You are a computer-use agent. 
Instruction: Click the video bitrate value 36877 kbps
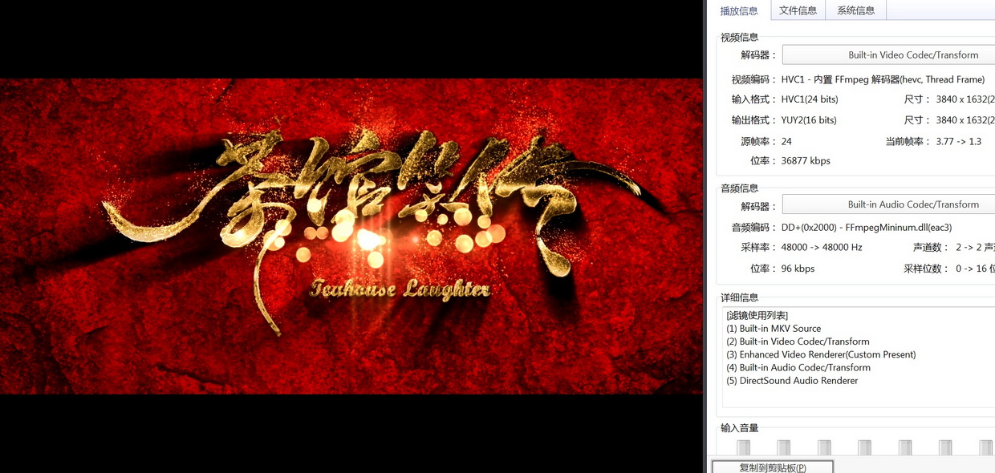tap(806, 160)
